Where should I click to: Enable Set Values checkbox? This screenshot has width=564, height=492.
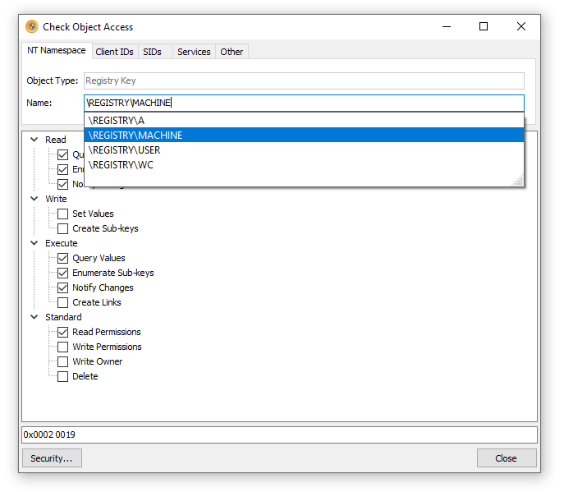(x=63, y=214)
